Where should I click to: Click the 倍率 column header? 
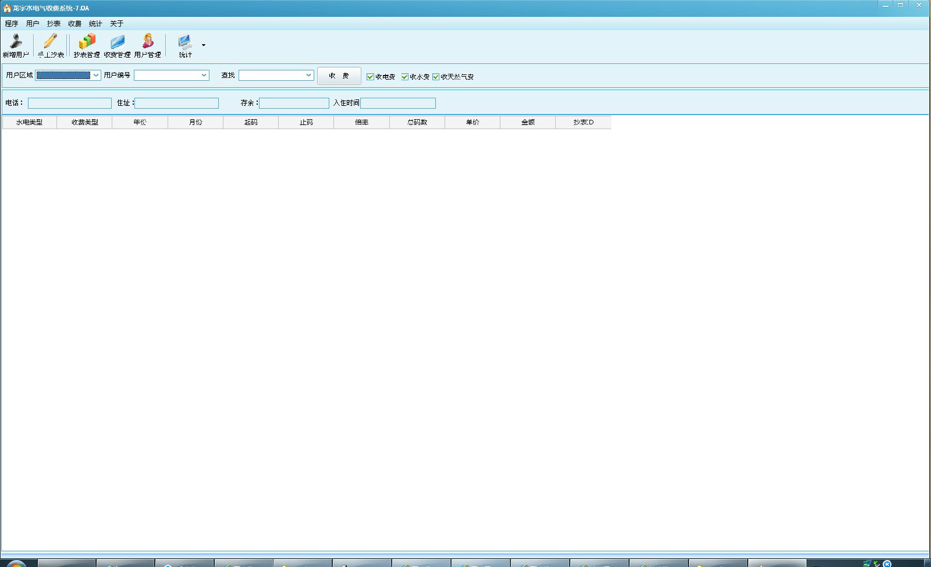361,122
